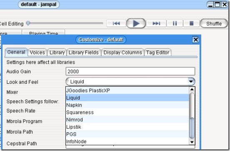Click the dropdown list scroll down arrow

point(192,142)
